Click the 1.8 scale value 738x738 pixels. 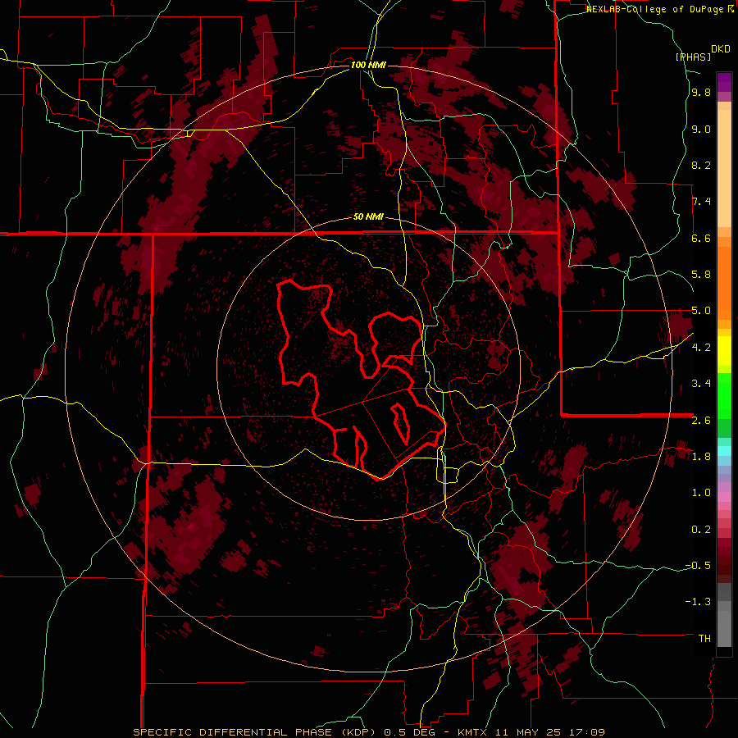tap(701, 457)
